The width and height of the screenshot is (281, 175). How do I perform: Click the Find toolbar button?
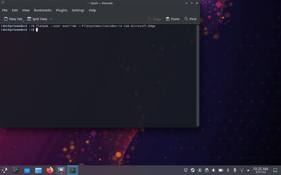point(190,19)
